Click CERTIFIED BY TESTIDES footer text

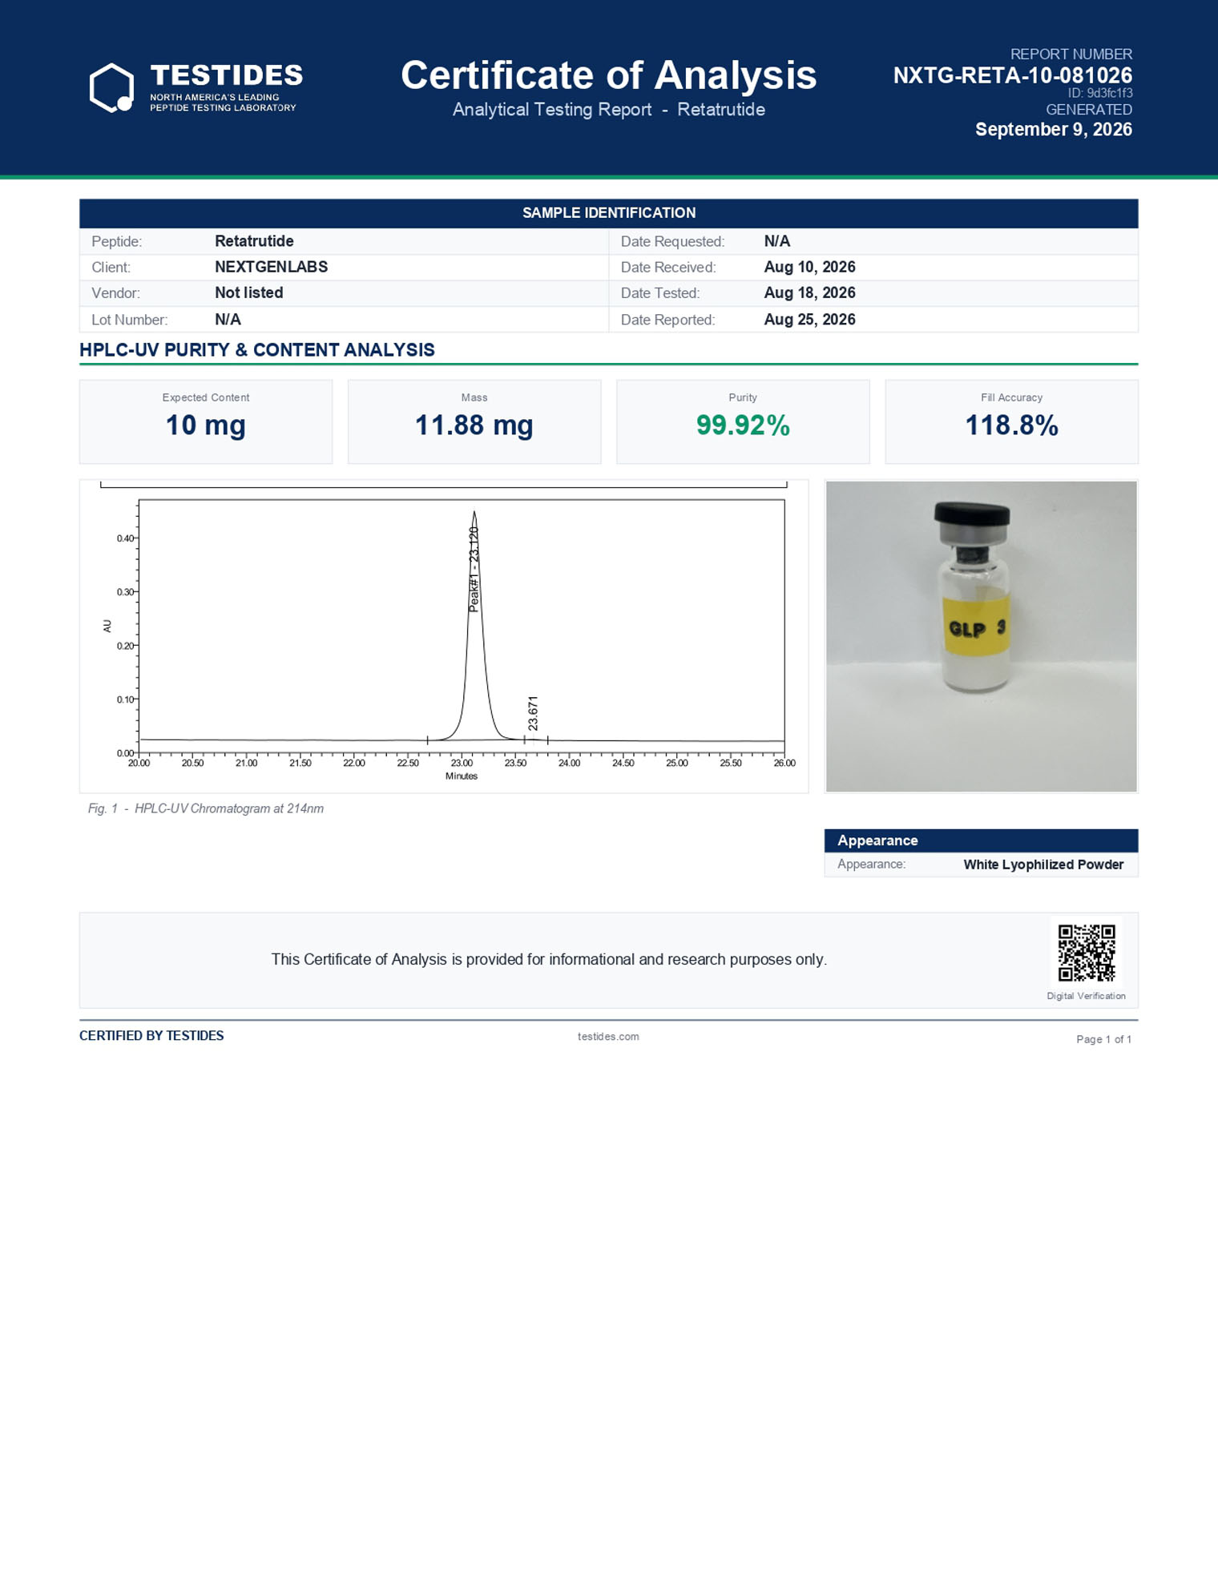coord(151,1036)
